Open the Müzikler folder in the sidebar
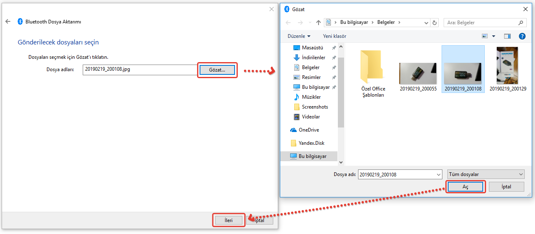535x234 pixels. [x=311, y=97]
